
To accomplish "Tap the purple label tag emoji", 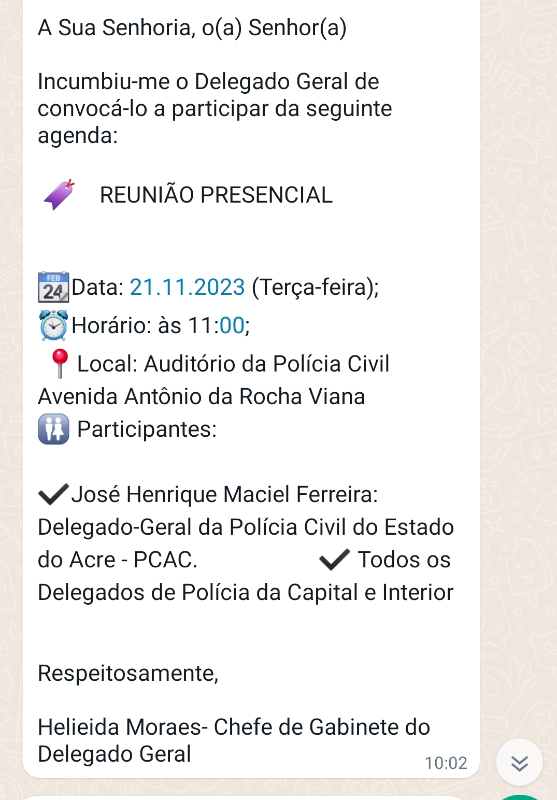I will (x=59, y=195).
